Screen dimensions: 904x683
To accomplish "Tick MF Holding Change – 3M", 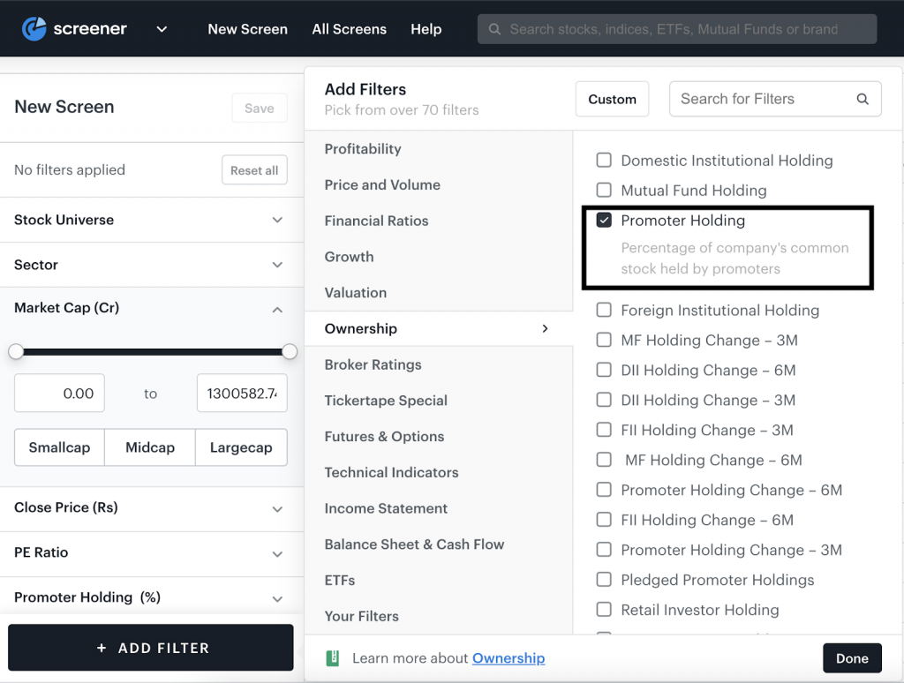I will tap(604, 340).
